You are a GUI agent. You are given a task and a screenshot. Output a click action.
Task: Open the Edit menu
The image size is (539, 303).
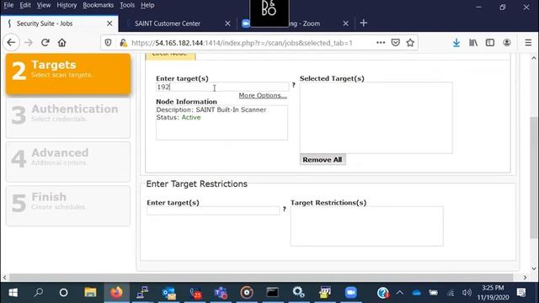click(25, 5)
